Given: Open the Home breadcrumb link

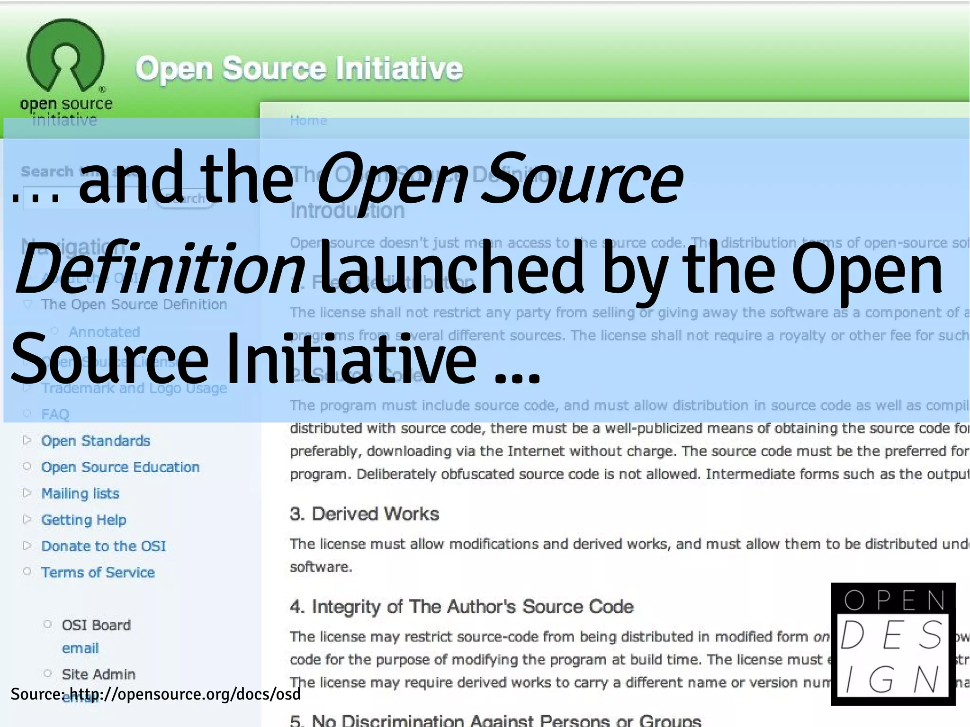Looking at the screenshot, I should 308,120.
